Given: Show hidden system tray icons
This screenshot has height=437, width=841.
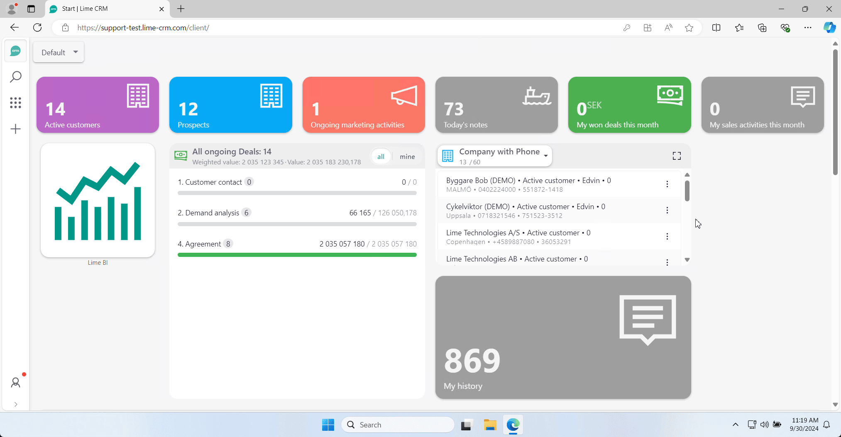Looking at the screenshot, I should [735, 425].
